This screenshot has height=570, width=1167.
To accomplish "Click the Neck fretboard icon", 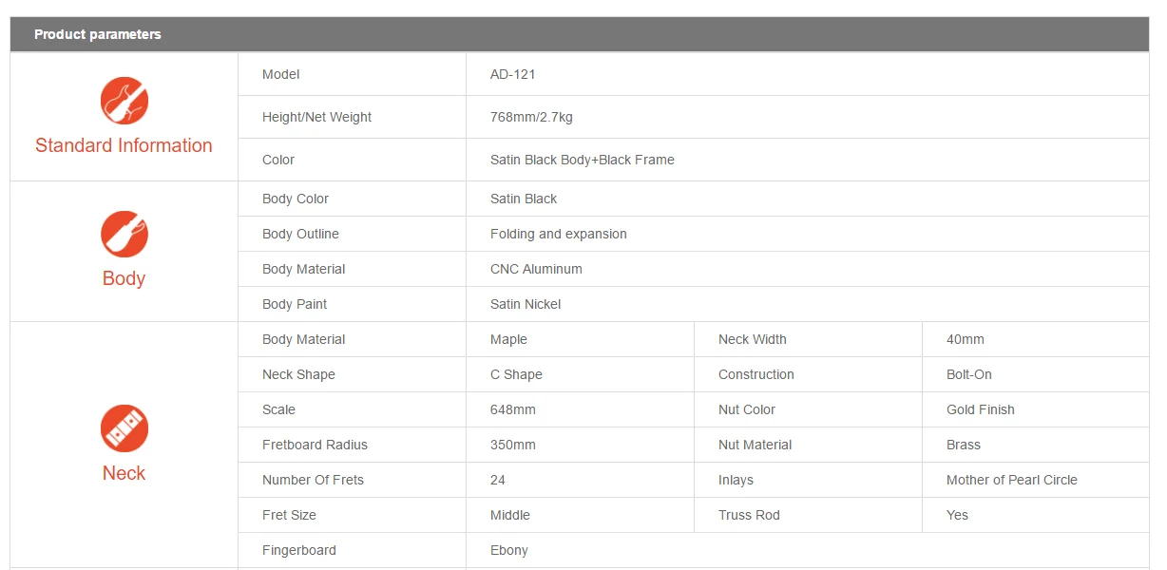I will (124, 428).
